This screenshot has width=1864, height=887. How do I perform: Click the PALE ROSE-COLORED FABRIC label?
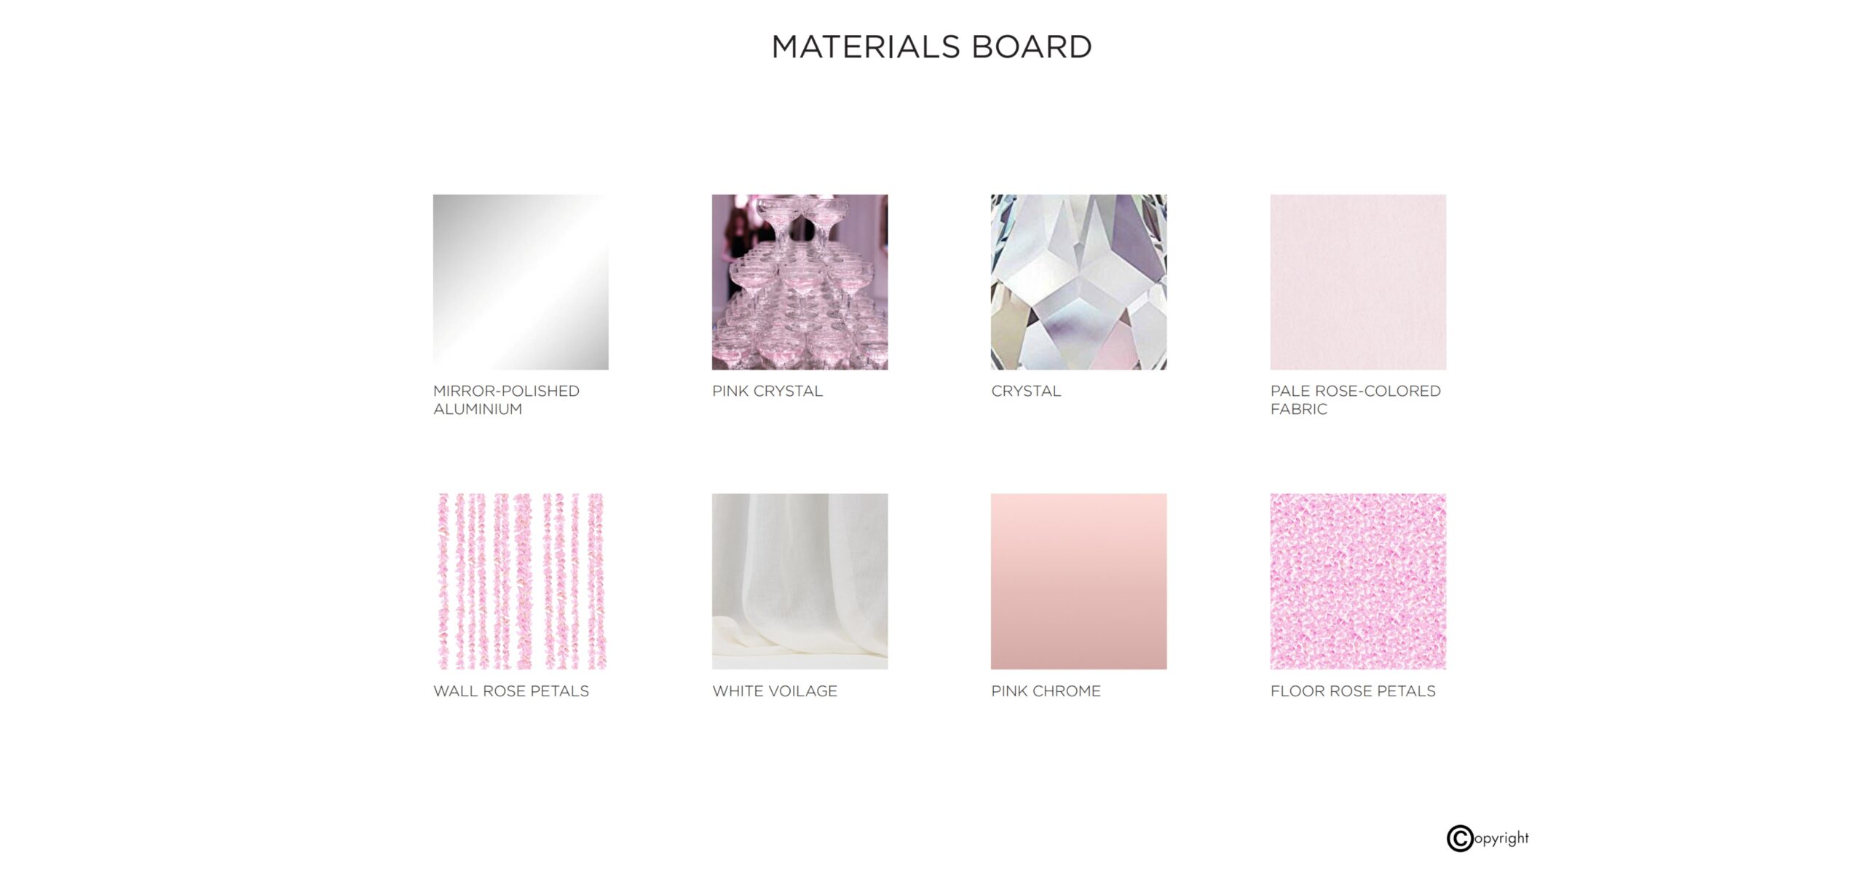click(x=1355, y=399)
